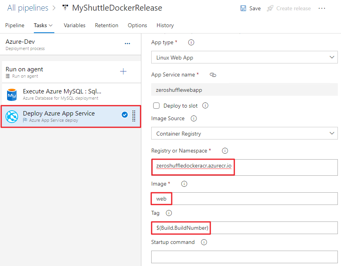
Task: Add a task with the plus icon
Action: [x=123, y=71]
